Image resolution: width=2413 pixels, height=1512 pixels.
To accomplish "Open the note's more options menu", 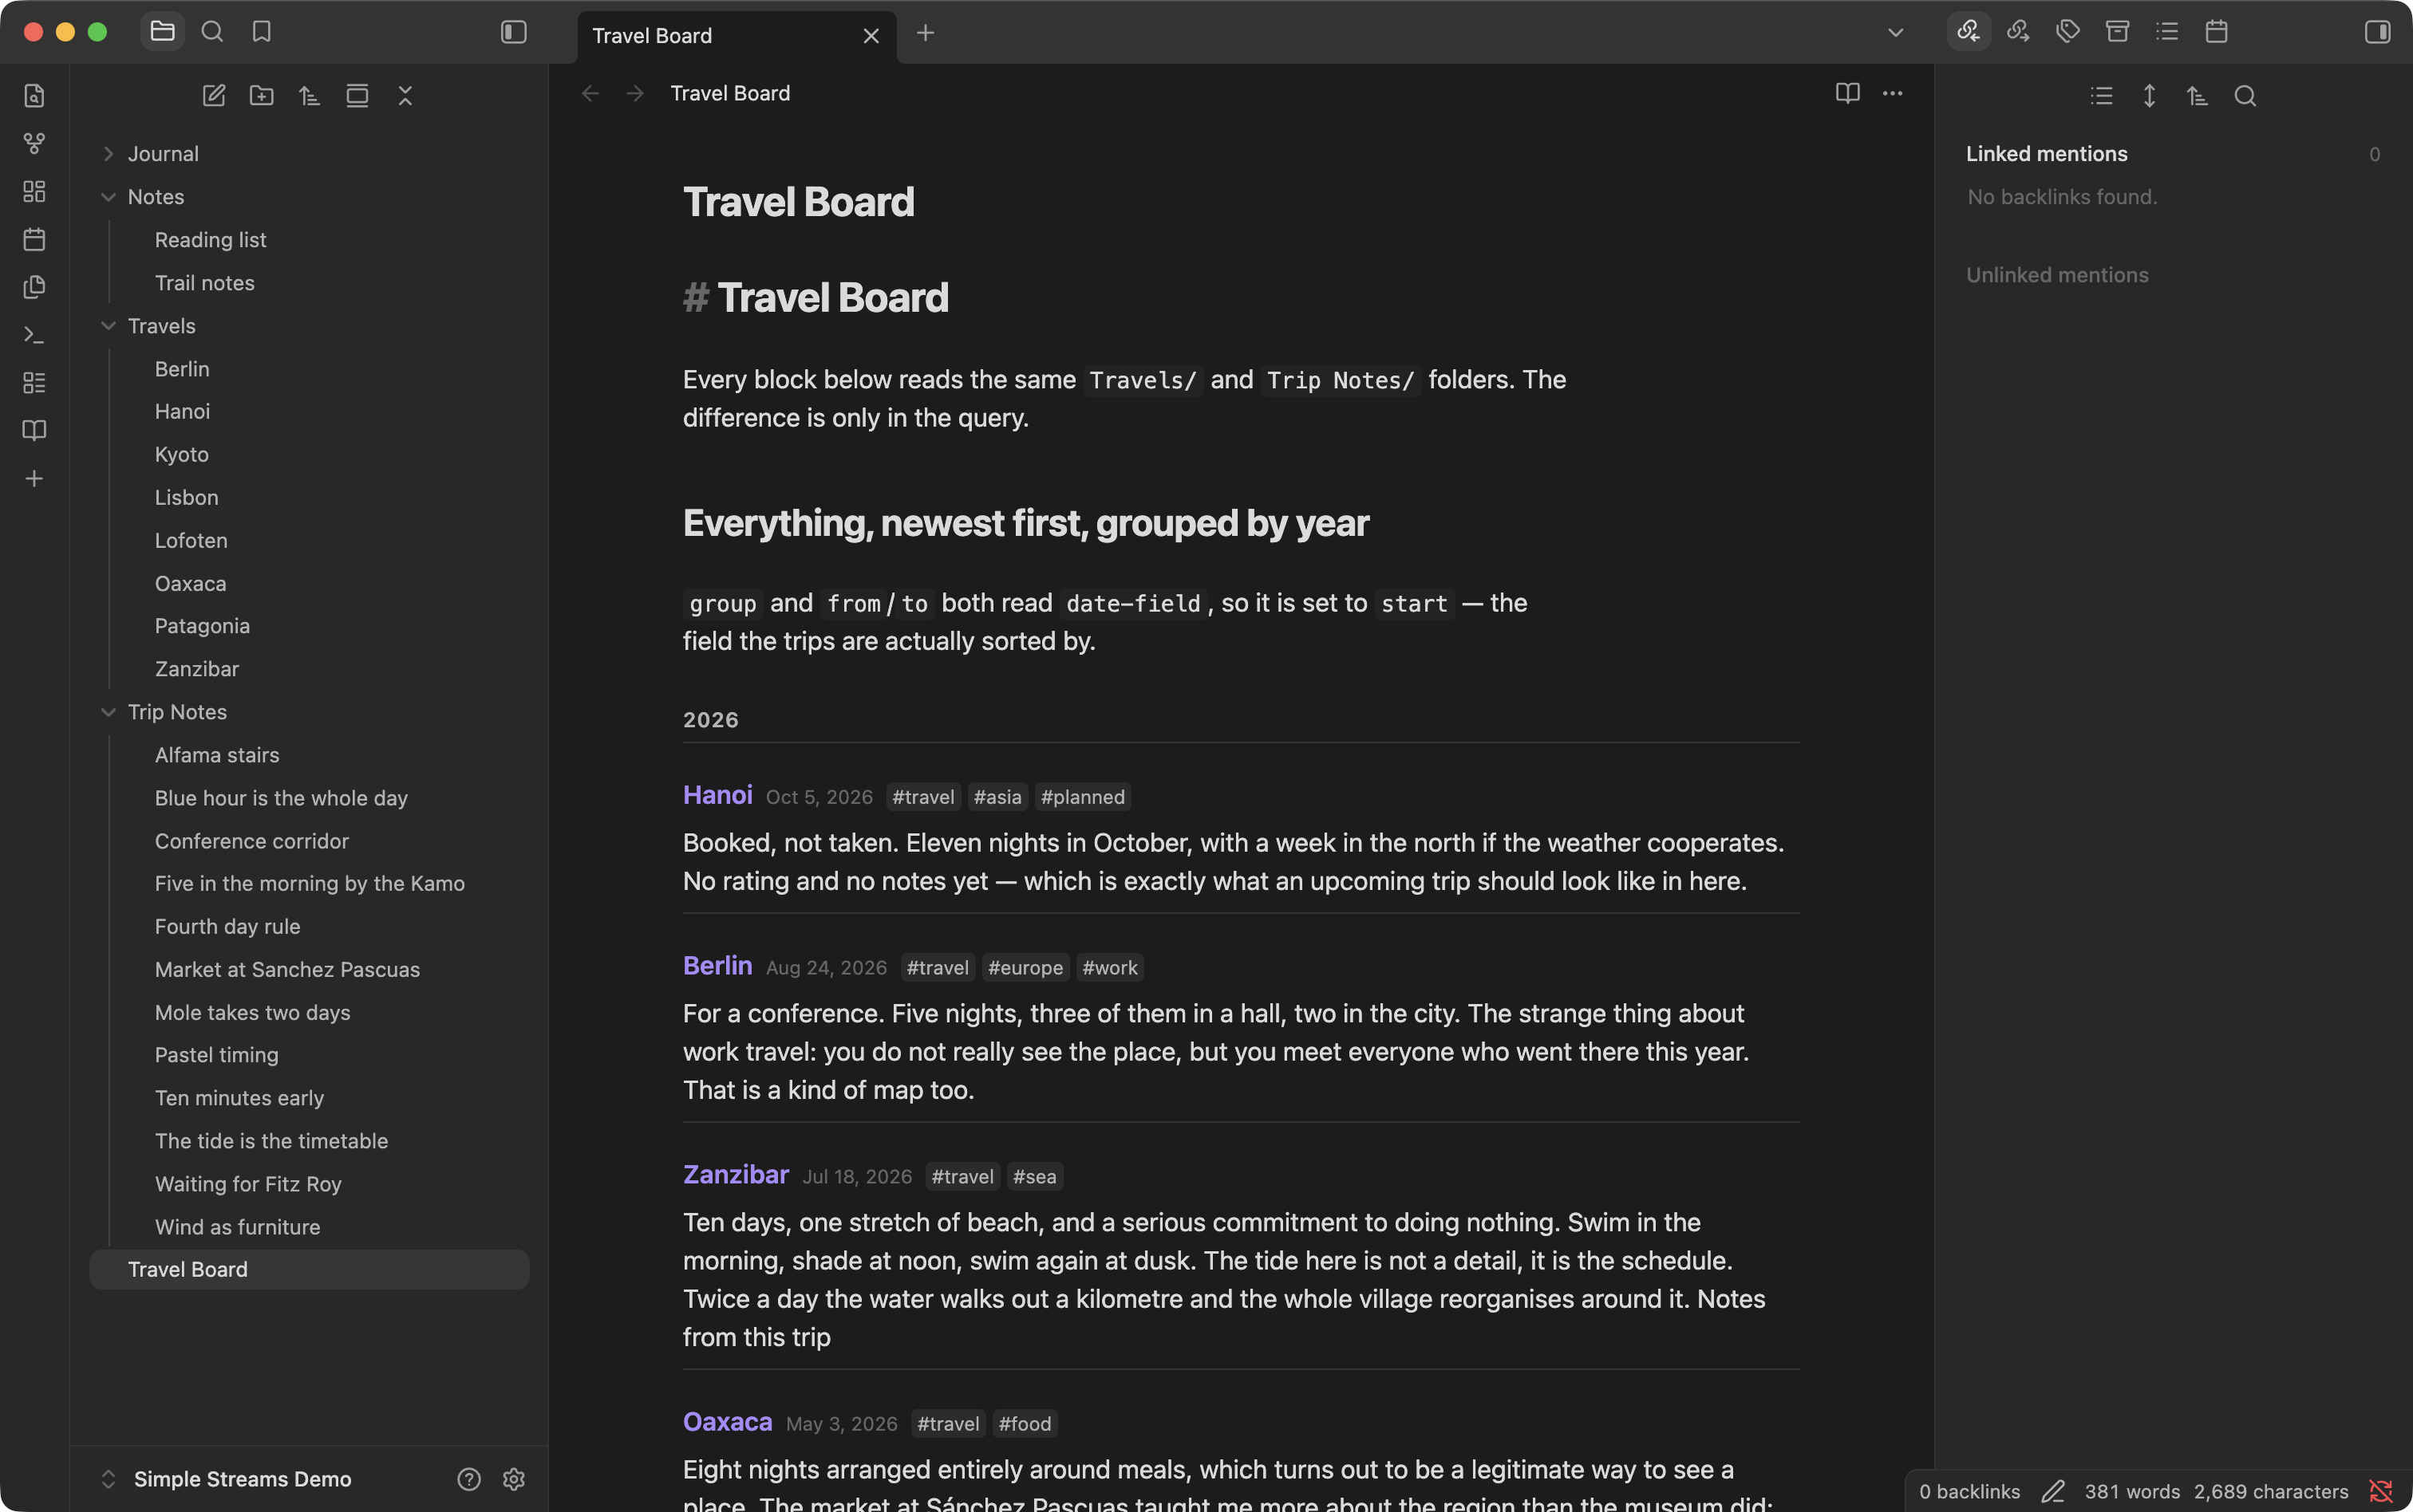I will coord(1893,93).
